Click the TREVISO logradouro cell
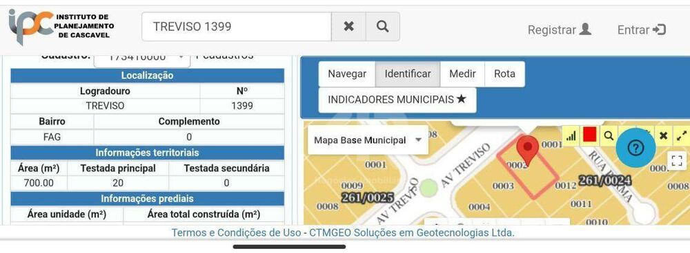Image resolution: width=690 pixels, height=253 pixels. pyautogui.click(x=105, y=106)
